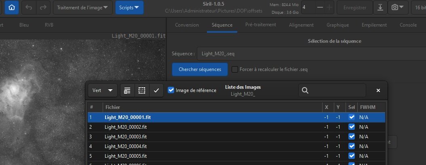Image resolution: width=426 pixels, height=165 pixels.
Task: Open the Graphique tab
Action: click(x=338, y=25)
